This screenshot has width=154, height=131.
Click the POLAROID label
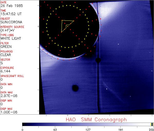[7, 51]
